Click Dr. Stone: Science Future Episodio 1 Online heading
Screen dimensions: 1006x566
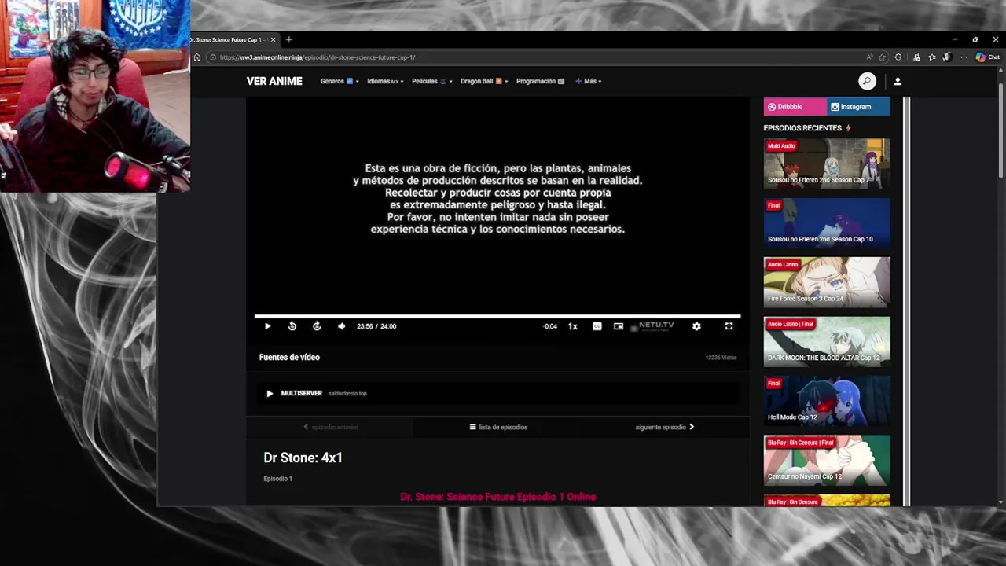click(498, 497)
